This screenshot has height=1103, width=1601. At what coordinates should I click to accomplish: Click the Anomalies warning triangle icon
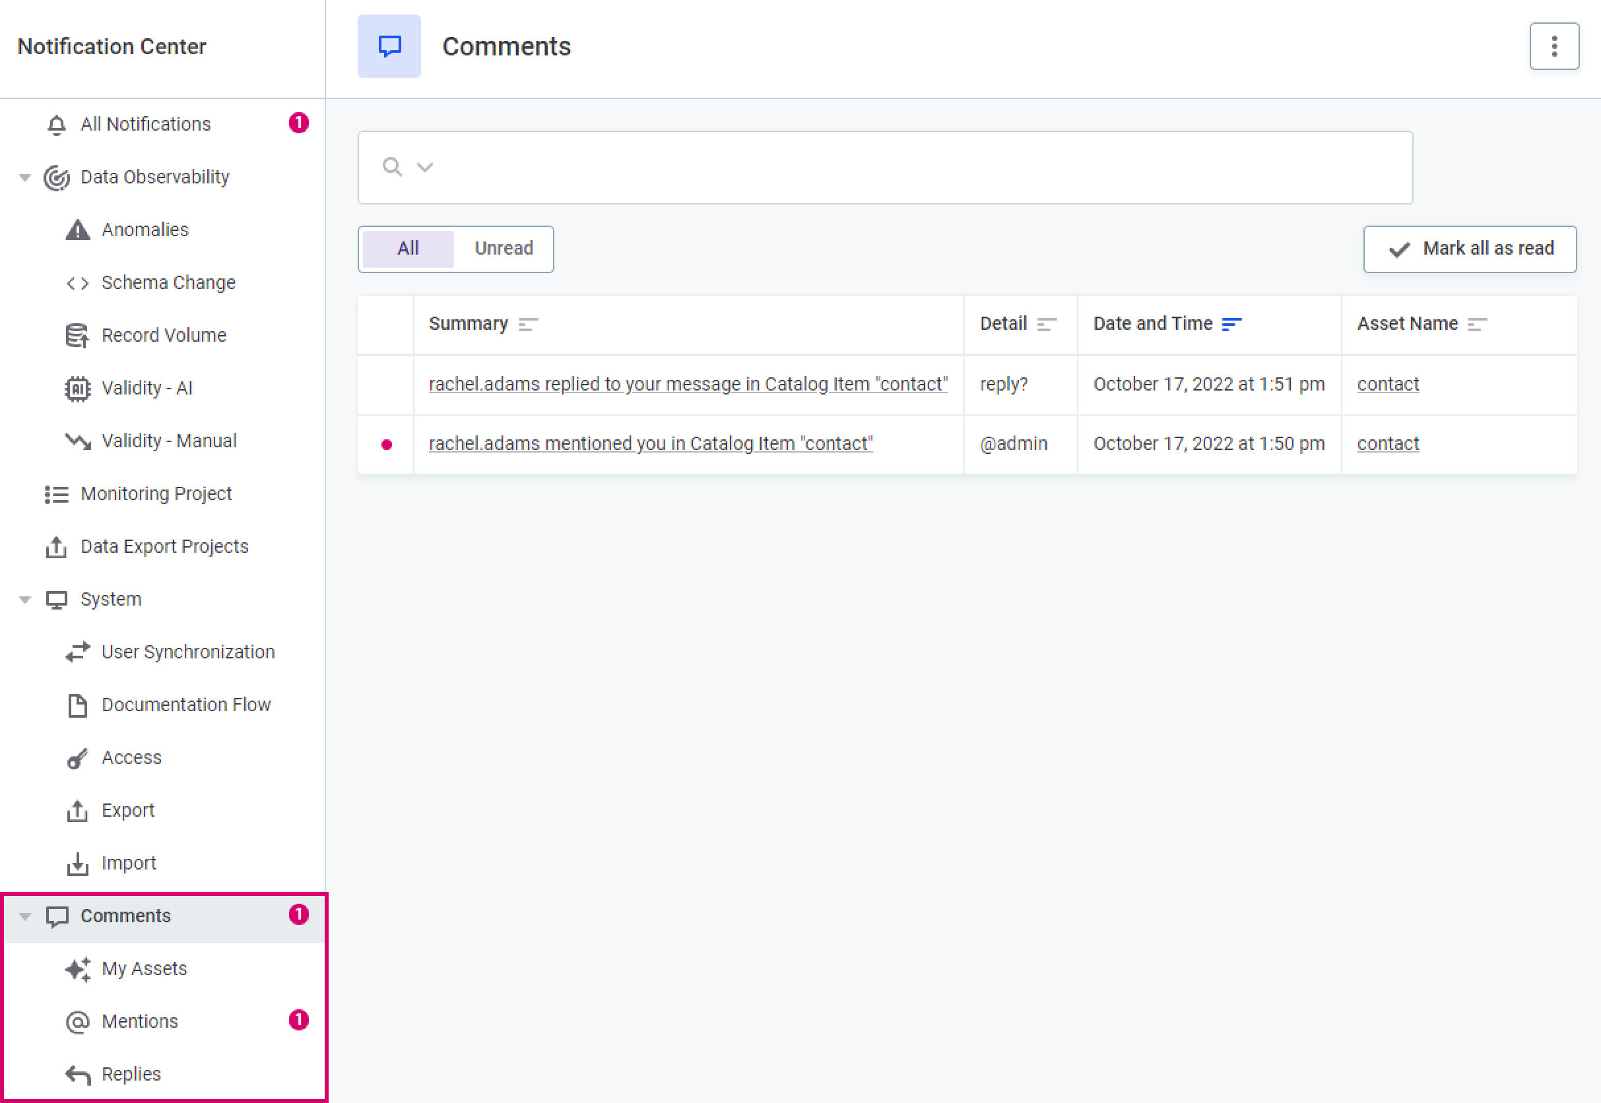[77, 230]
